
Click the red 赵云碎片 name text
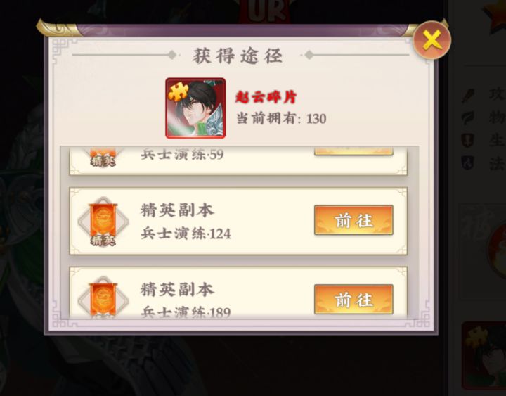[266, 97]
